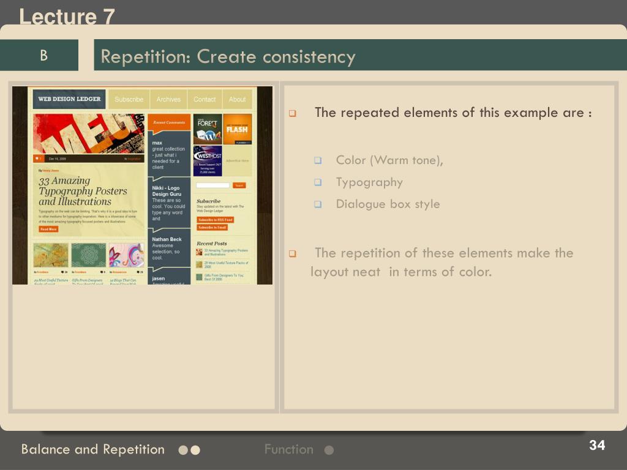Select the 'Nathan Beck' comment bubble

[x=169, y=248]
